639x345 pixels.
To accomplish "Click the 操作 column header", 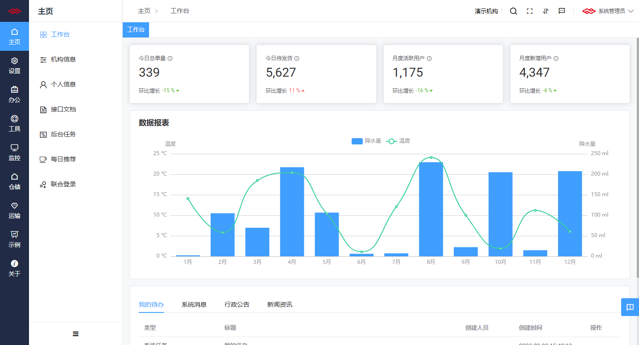I will pos(596,328).
